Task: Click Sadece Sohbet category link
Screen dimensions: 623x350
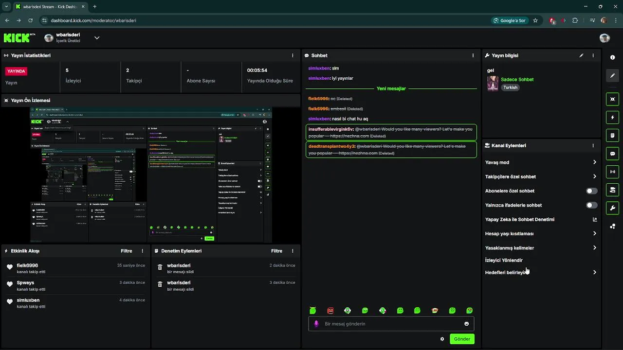Action: [x=517, y=79]
